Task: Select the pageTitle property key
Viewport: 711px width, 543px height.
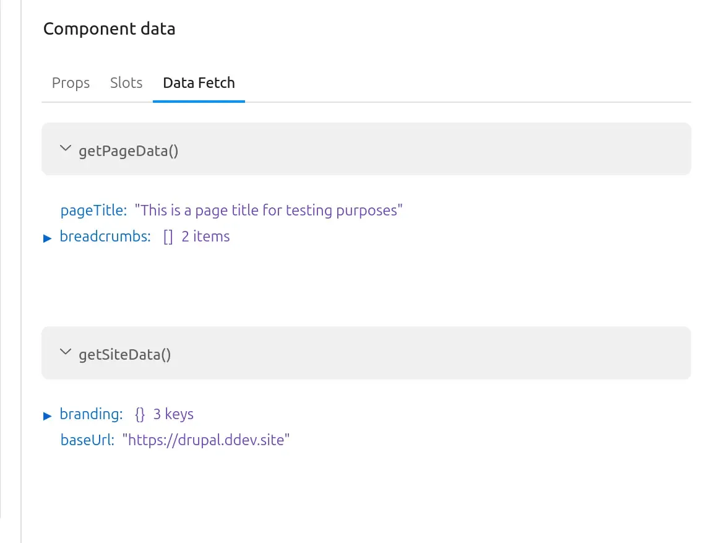Action: tap(93, 211)
